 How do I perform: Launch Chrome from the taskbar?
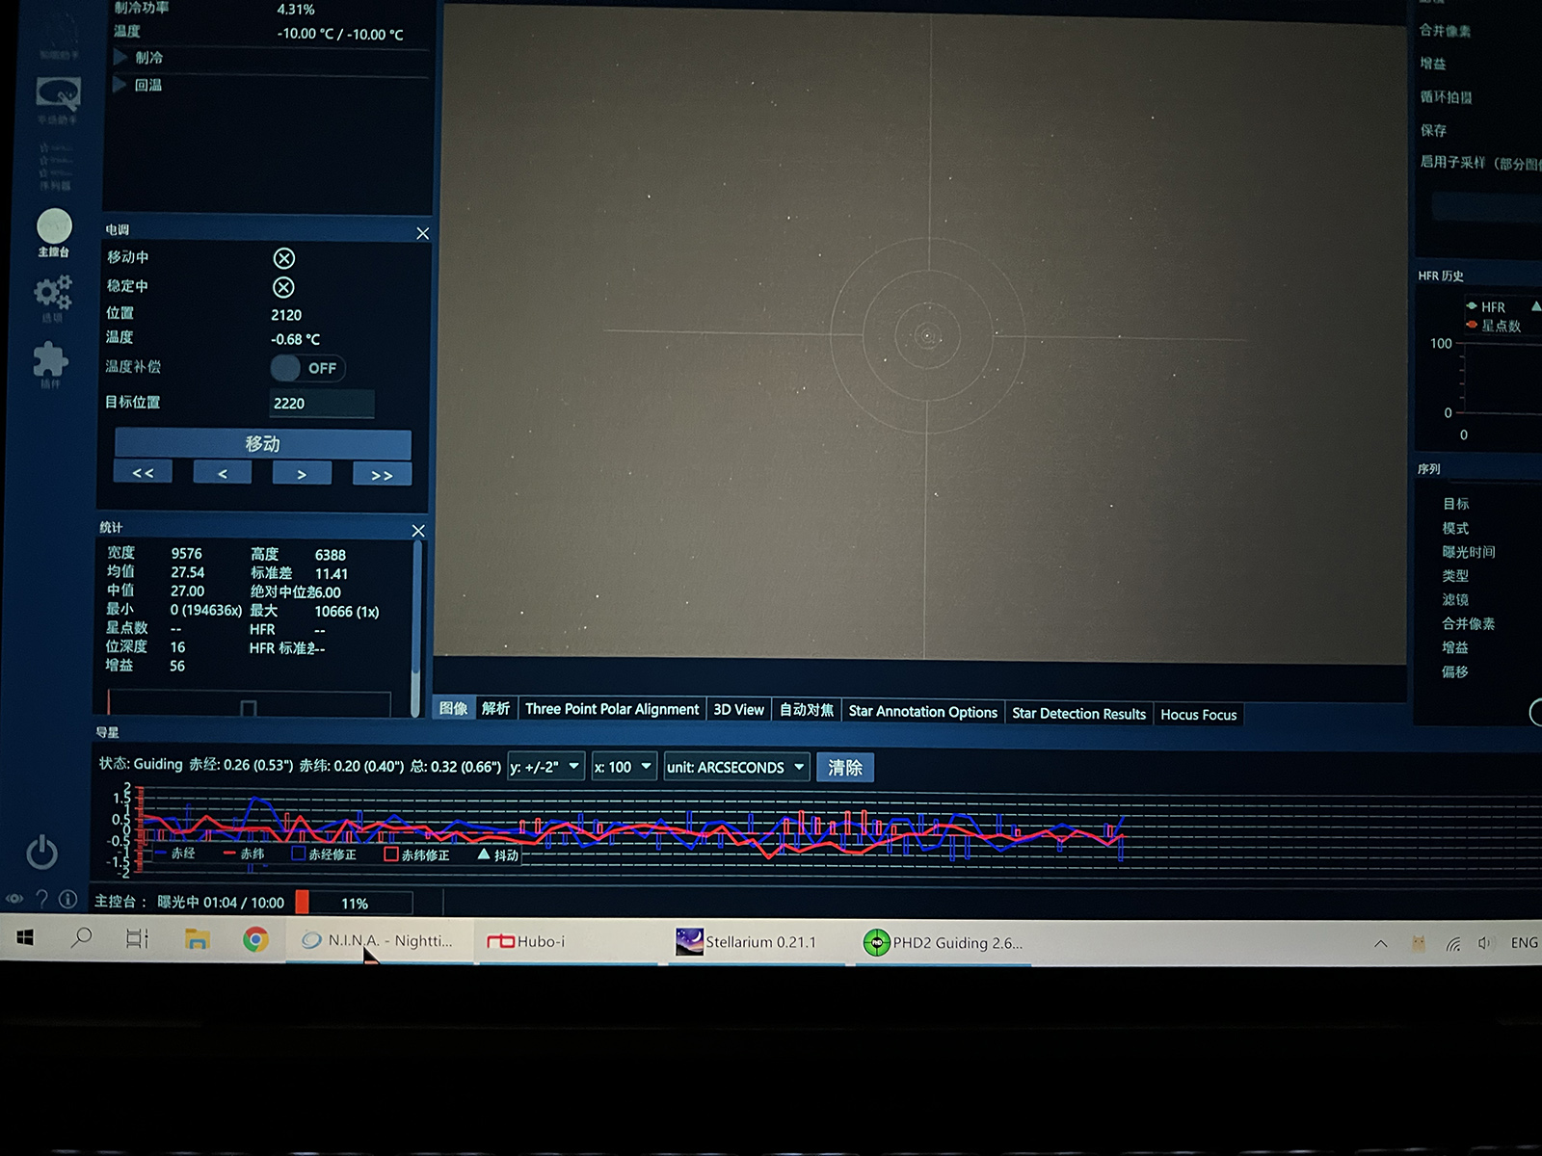click(x=255, y=940)
